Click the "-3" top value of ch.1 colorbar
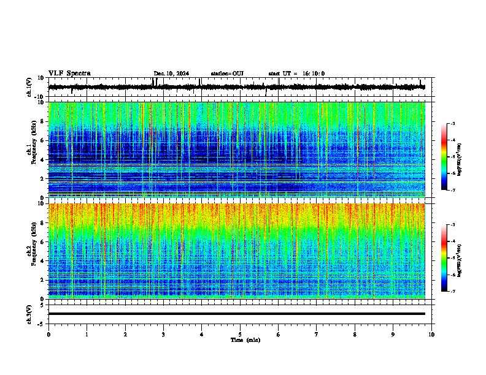This screenshot has height=375, width=486. [x=453, y=123]
